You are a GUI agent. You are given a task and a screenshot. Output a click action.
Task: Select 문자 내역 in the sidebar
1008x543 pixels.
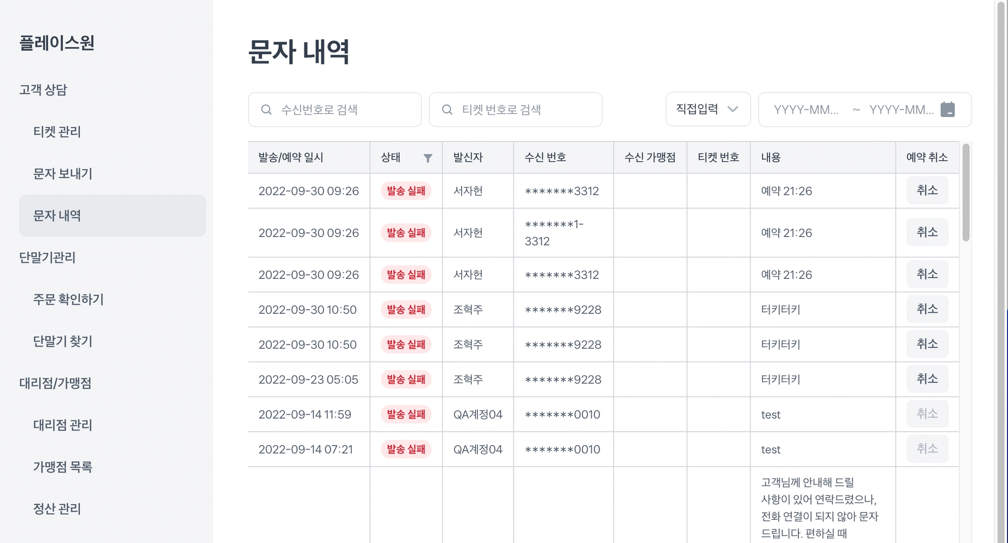pyautogui.click(x=57, y=215)
